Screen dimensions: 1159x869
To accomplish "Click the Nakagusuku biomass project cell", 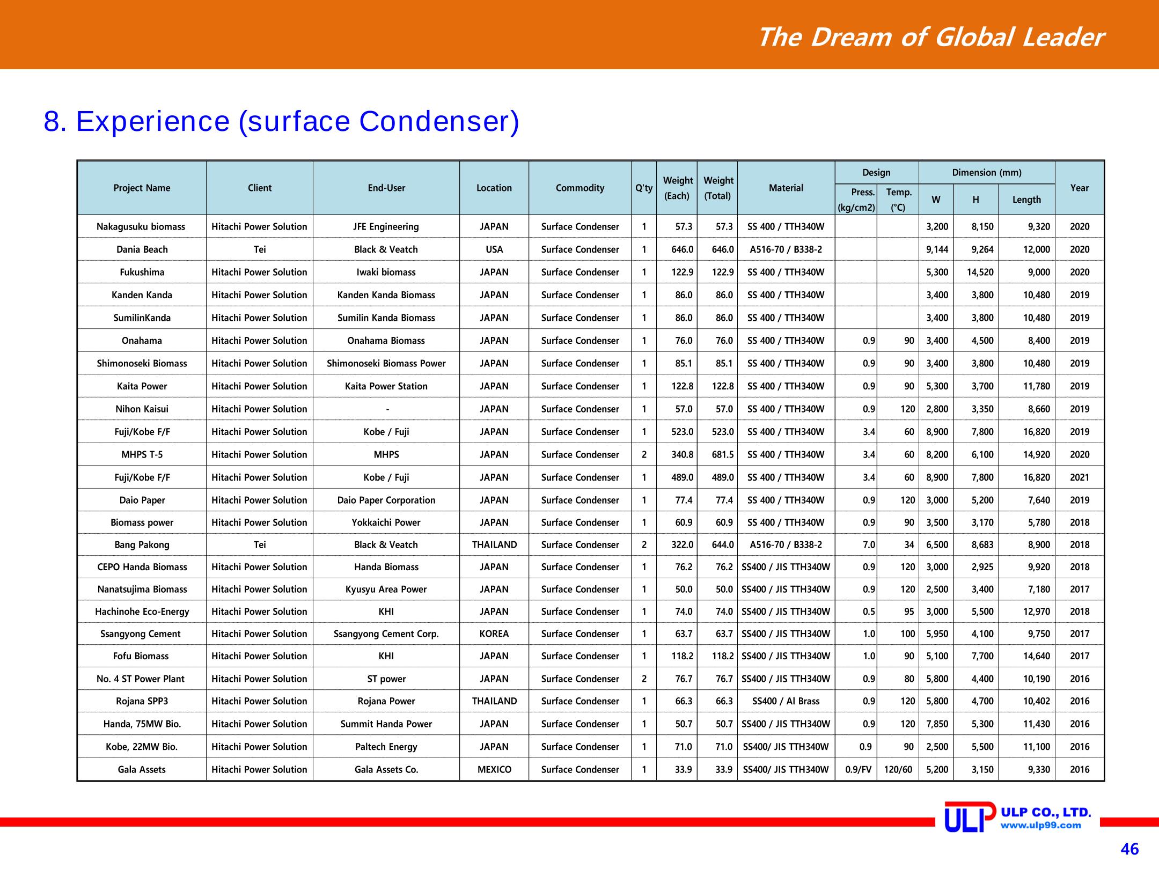I will tap(142, 227).
